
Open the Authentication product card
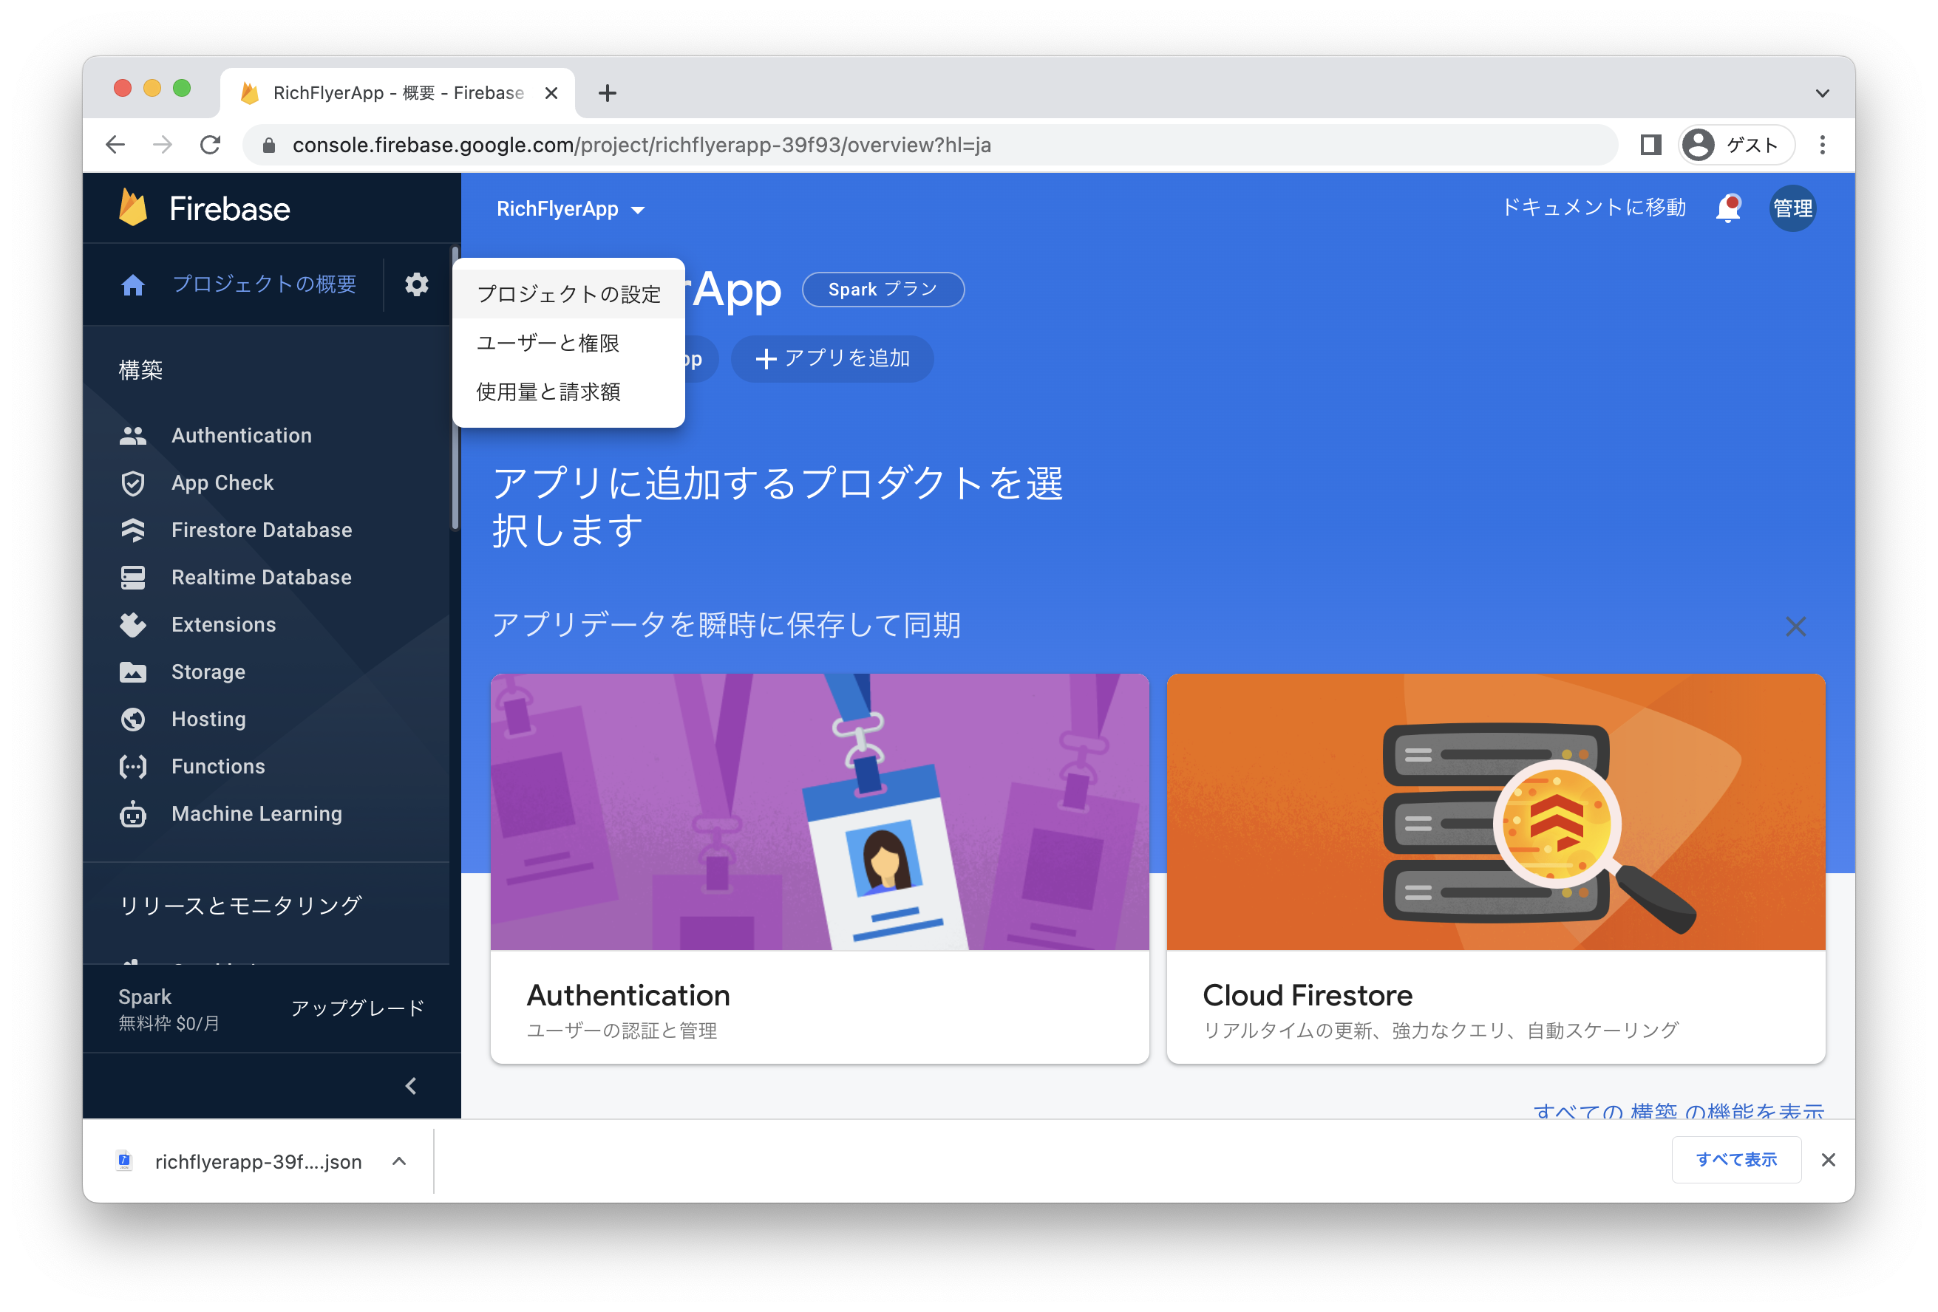pyautogui.click(x=820, y=868)
